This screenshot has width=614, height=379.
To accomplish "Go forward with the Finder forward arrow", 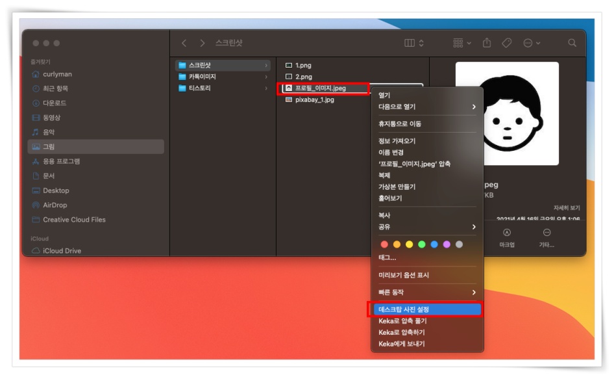I will point(202,43).
